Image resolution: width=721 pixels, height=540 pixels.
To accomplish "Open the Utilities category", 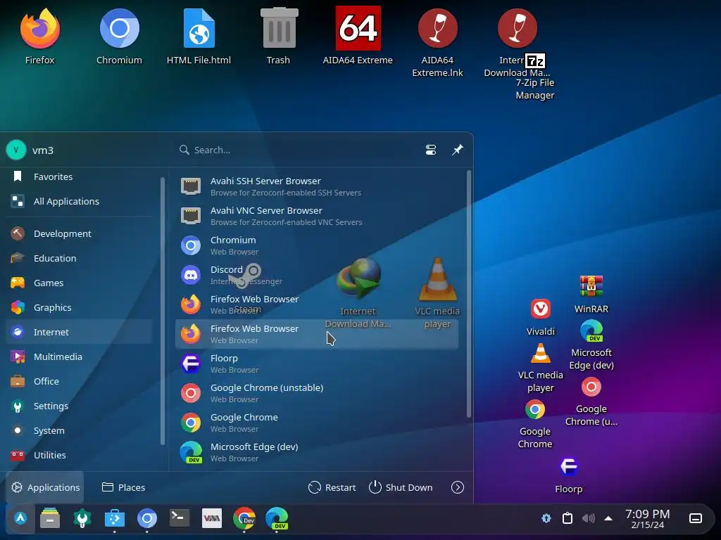I will tap(79, 455).
